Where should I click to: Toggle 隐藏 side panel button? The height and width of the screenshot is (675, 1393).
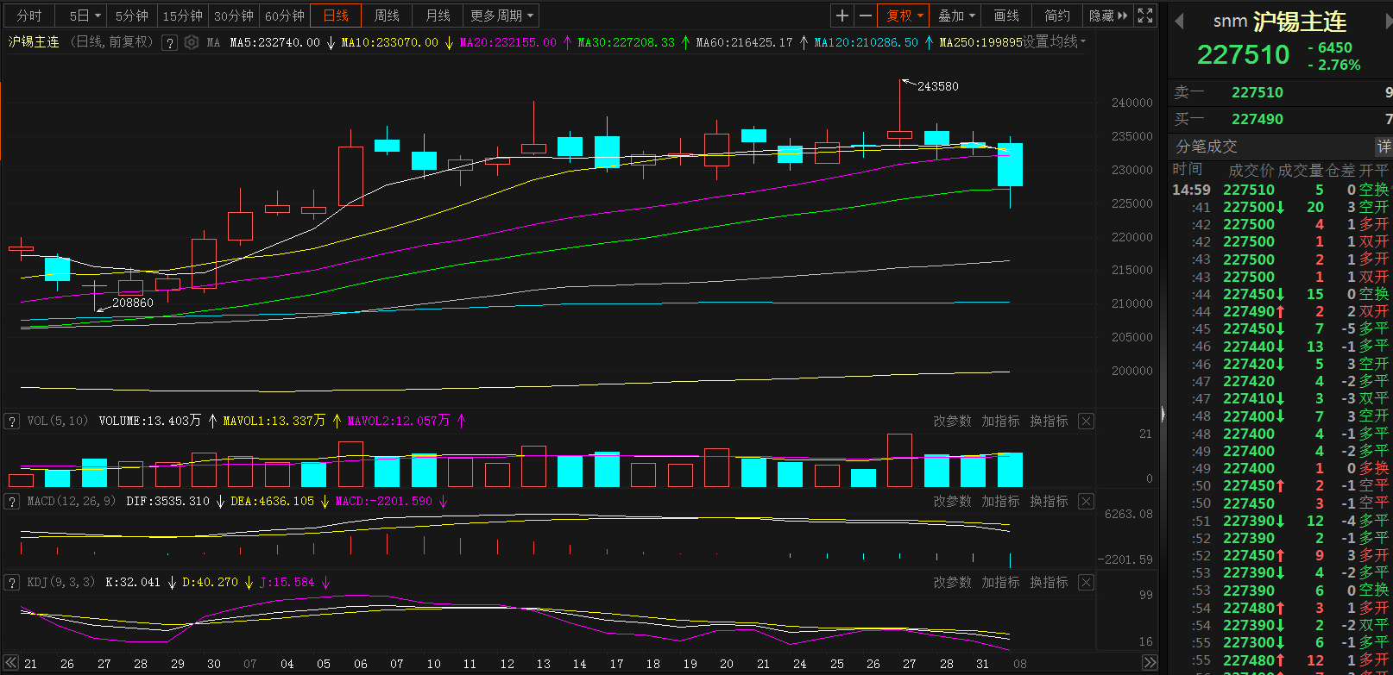point(1108,16)
